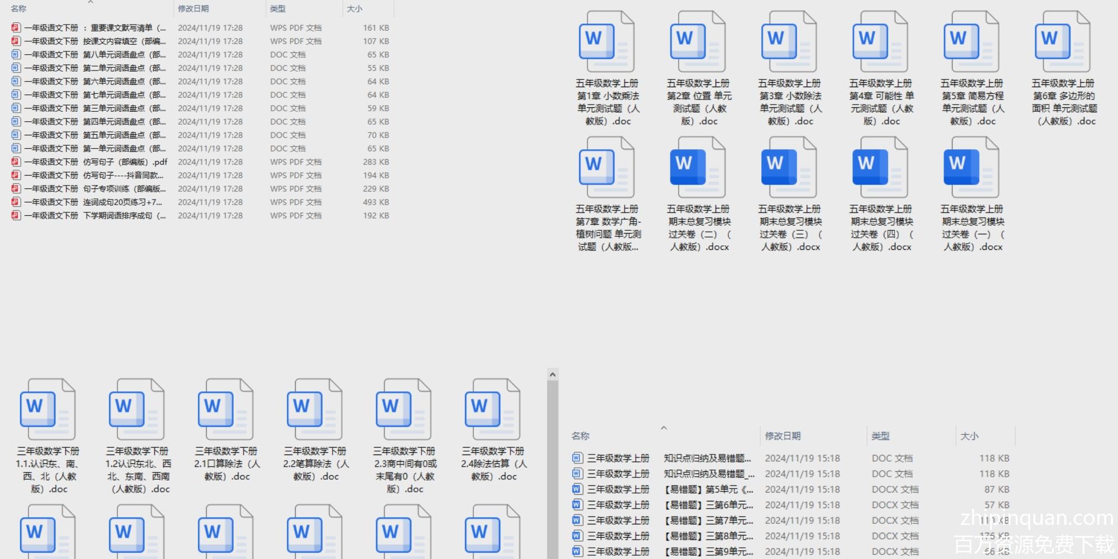Click DOC icon beside 第八单元词语盘点 row
Viewport: 1118px width, 559px height.
pos(16,55)
